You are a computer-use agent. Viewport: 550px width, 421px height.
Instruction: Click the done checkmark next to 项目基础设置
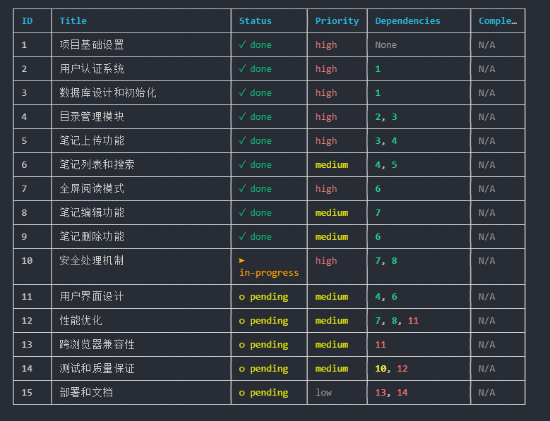click(242, 44)
